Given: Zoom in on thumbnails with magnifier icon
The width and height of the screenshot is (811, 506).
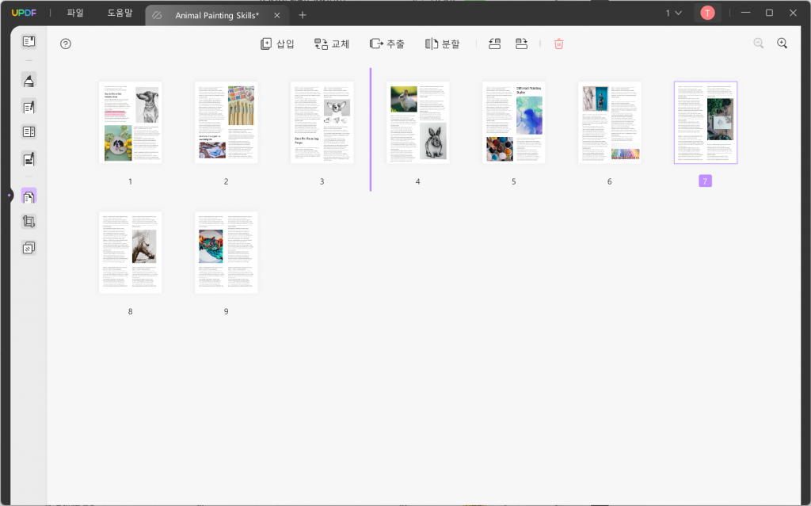Looking at the screenshot, I should pyautogui.click(x=782, y=44).
